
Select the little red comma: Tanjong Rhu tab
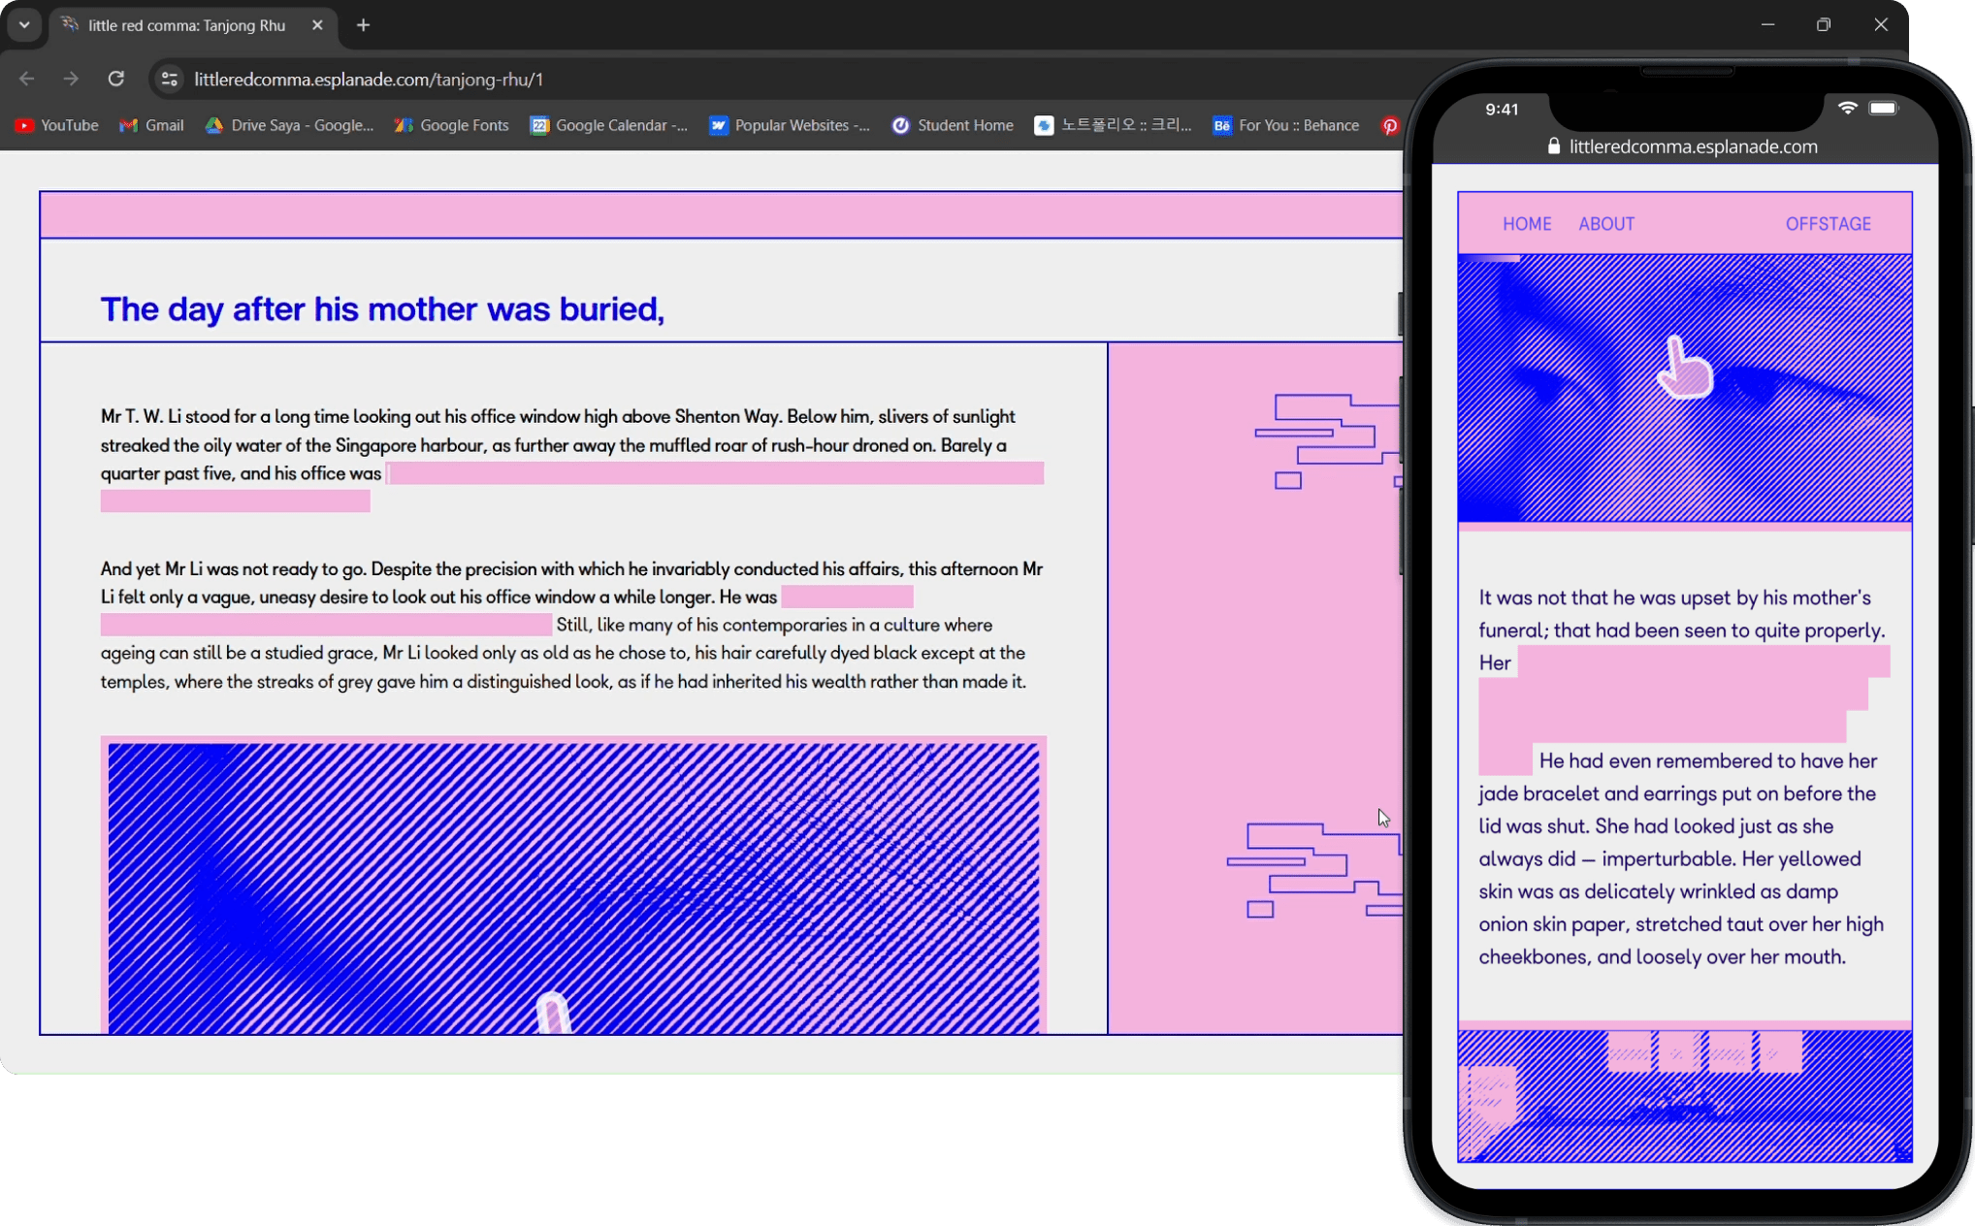(x=192, y=25)
